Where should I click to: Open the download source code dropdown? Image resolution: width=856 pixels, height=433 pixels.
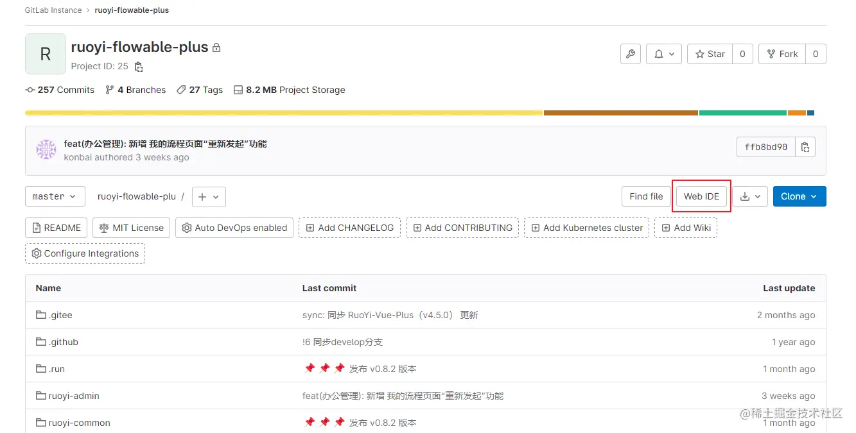(750, 196)
